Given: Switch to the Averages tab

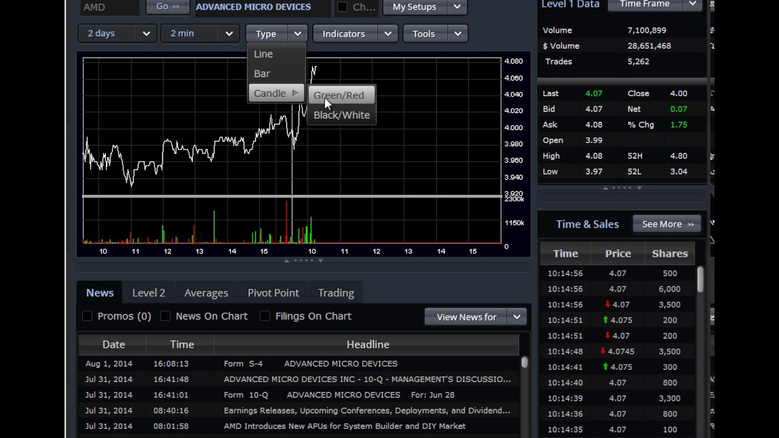Looking at the screenshot, I should (206, 293).
